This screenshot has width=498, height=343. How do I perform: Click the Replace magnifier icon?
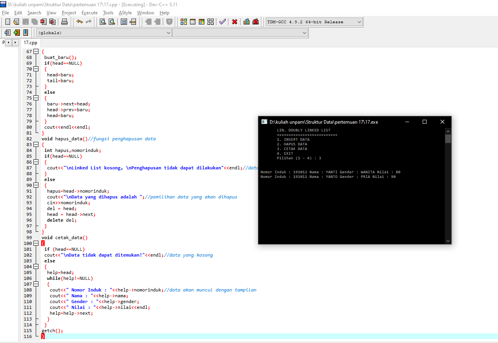(x=112, y=22)
